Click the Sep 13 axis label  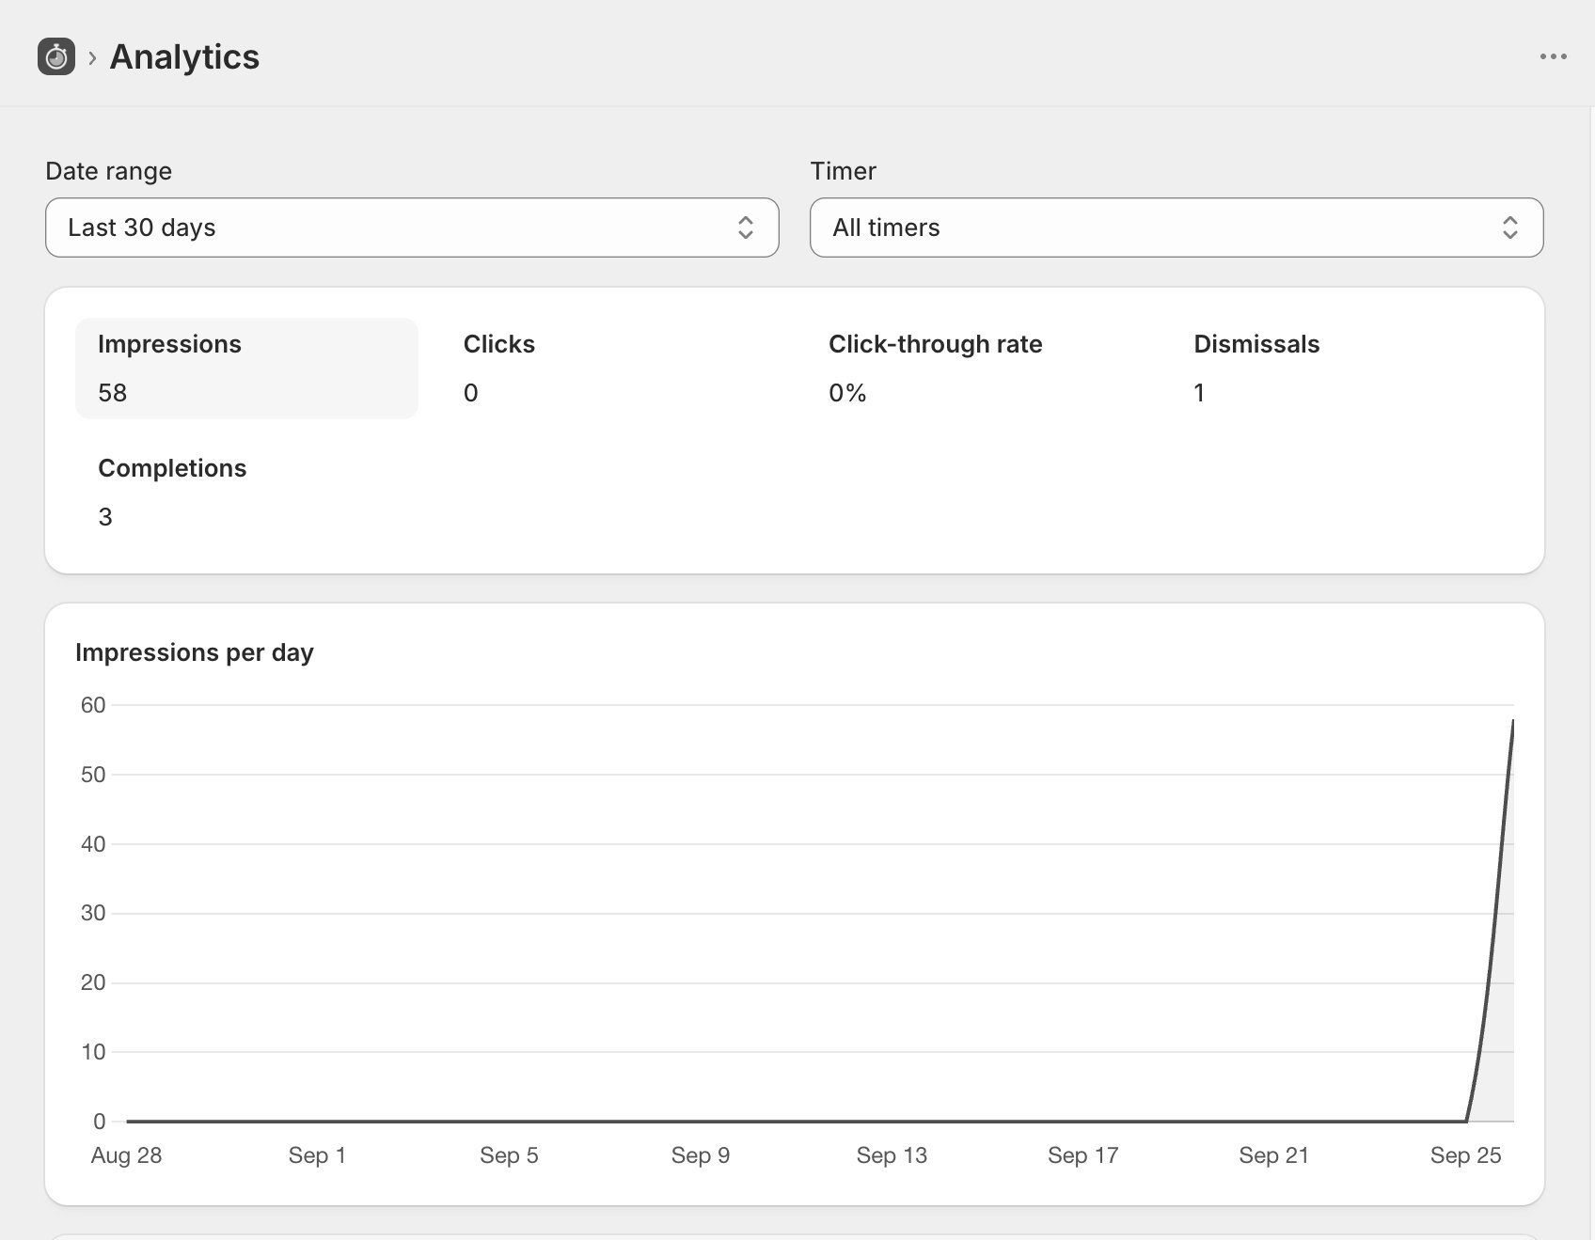[892, 1155]
